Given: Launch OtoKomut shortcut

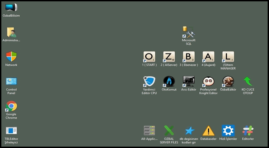Looking at the screenshot, I should point(169,82).
